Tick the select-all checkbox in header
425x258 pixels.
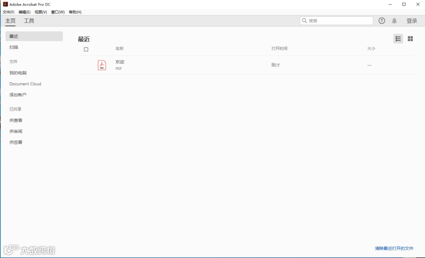86,49
